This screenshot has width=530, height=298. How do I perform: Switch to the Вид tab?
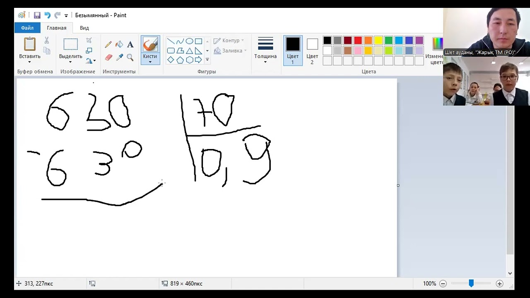point(84,28)
